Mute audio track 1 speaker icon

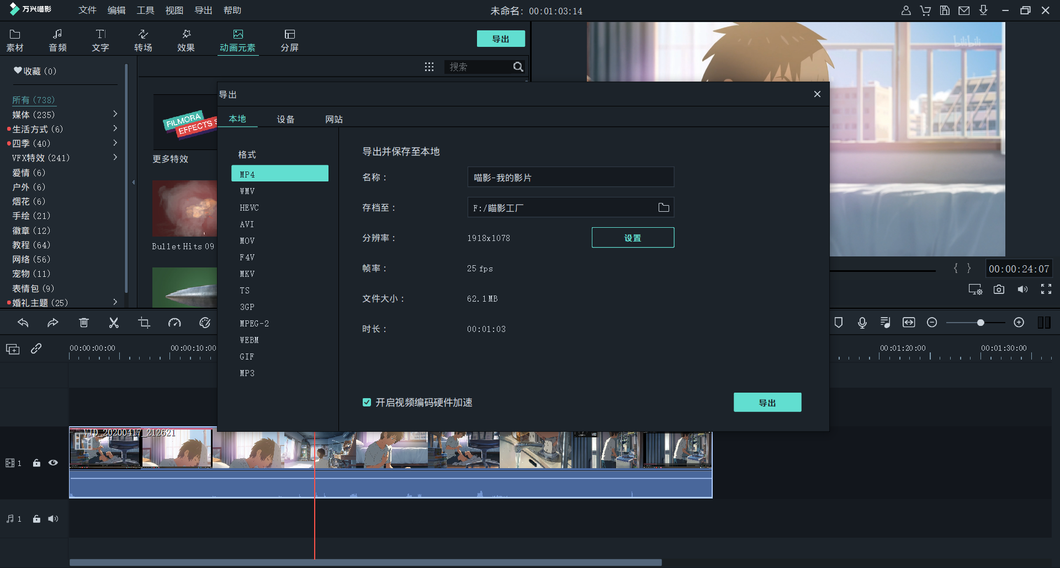[x=53, y=519]
